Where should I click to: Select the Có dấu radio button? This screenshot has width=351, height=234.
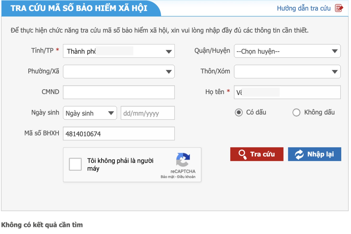click(x=238, y=112)
